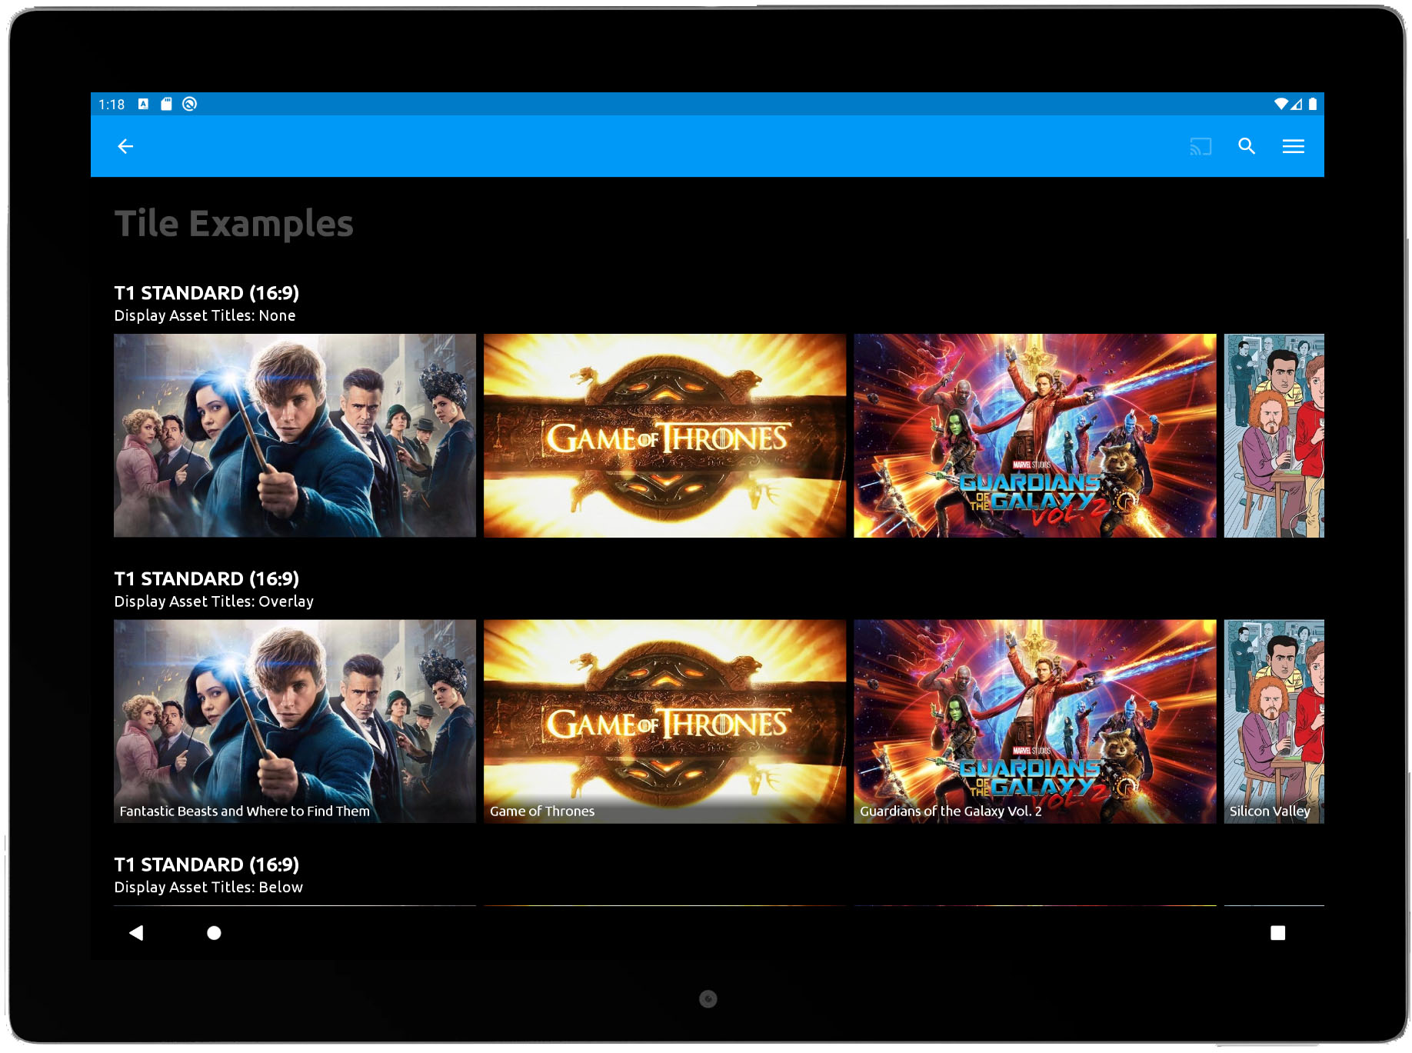The height and width of the screenshot is (1053, 1412).
Task: Open tile labeled 'Silicon Valley'
Action: (1274, 721)
